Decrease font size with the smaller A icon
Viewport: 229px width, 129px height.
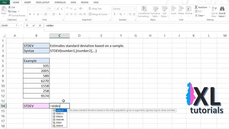click(x=62, y=9)
